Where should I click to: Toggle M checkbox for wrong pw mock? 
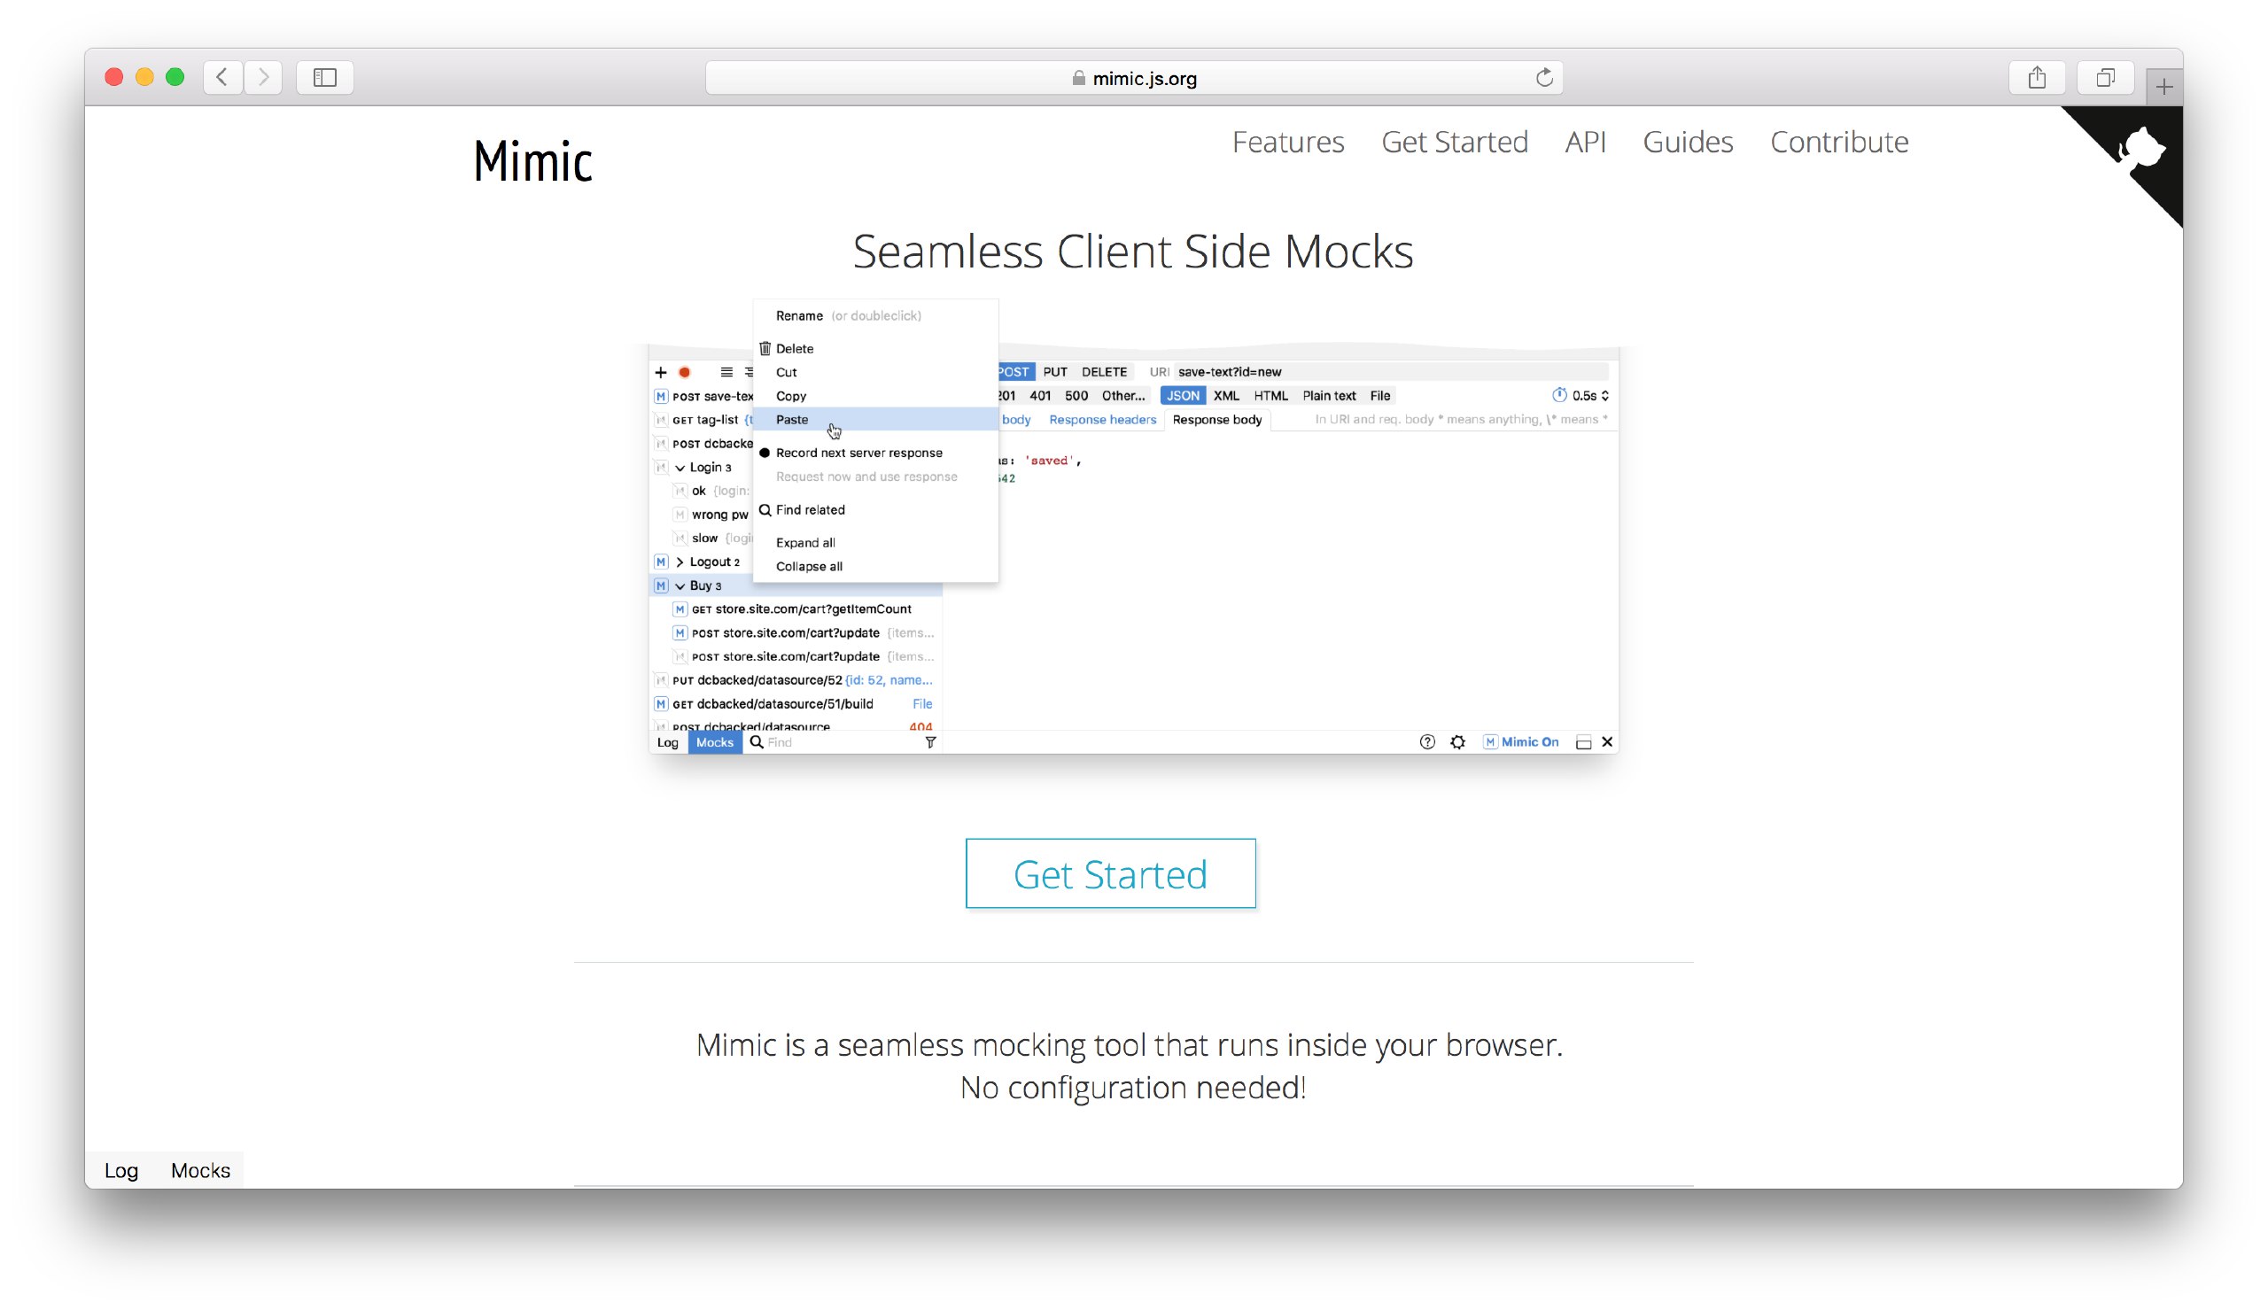coord(680,515)
